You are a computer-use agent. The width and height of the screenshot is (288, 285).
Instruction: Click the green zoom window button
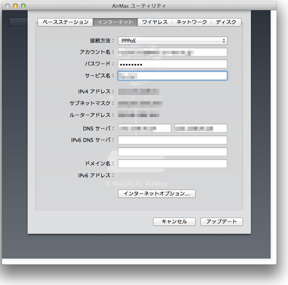(23, 6)
